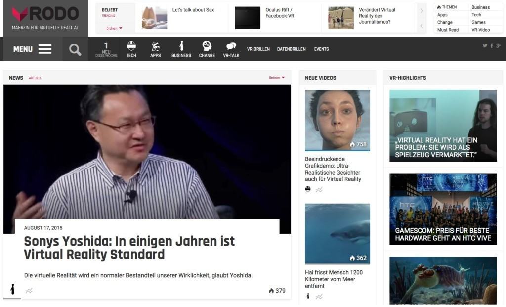Open the underwater creature highlight image
Viewport: 506px width, 307px height.
pos(443,280)
